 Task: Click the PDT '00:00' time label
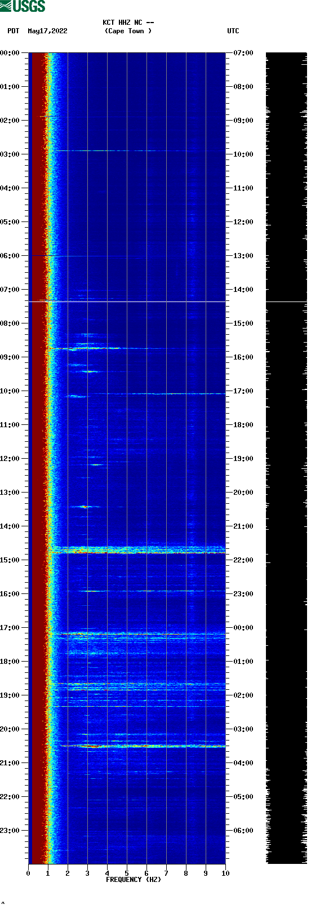(10, 53)
